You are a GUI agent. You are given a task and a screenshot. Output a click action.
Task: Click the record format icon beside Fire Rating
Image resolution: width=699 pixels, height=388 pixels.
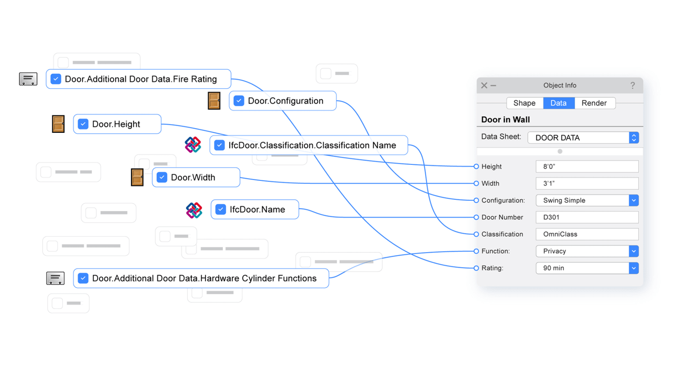[28, 79]
